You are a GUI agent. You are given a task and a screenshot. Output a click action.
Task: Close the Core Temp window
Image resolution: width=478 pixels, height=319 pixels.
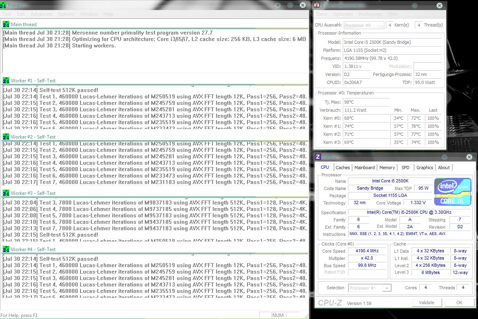point(440,5)
